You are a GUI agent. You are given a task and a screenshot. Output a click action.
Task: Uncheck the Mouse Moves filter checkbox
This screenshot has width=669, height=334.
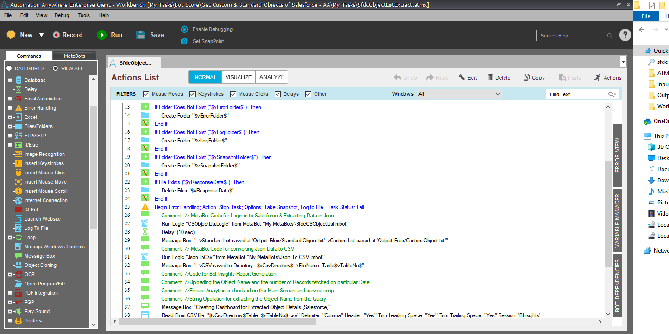146,94
